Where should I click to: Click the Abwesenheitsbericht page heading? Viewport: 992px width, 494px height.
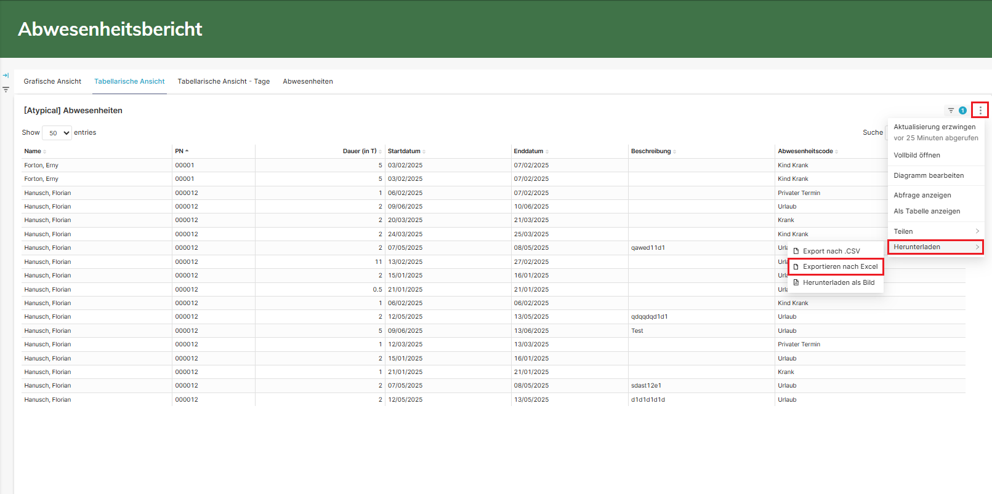[110, 29]
